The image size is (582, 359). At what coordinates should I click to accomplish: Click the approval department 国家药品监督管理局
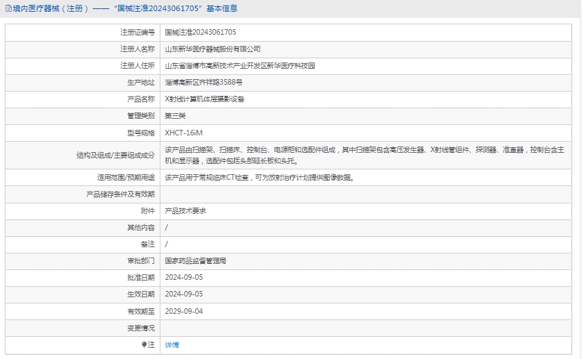coord(195,261)
